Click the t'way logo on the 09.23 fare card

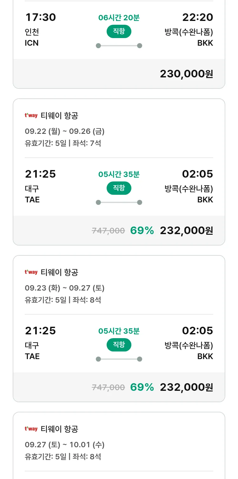click(x=31, y=272)
